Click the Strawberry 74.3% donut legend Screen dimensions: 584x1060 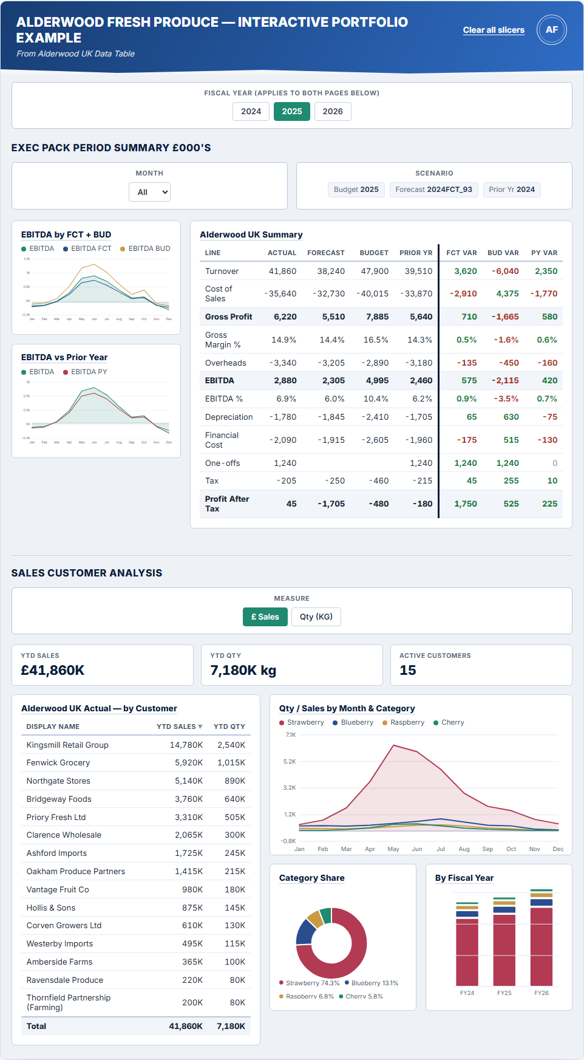pos(309,983)
